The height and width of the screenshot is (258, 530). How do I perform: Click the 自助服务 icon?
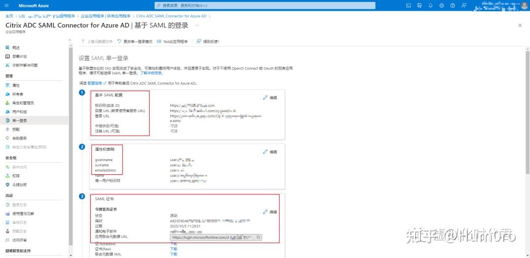coord(7,138)
